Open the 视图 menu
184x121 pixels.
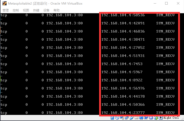coord(26,10)
